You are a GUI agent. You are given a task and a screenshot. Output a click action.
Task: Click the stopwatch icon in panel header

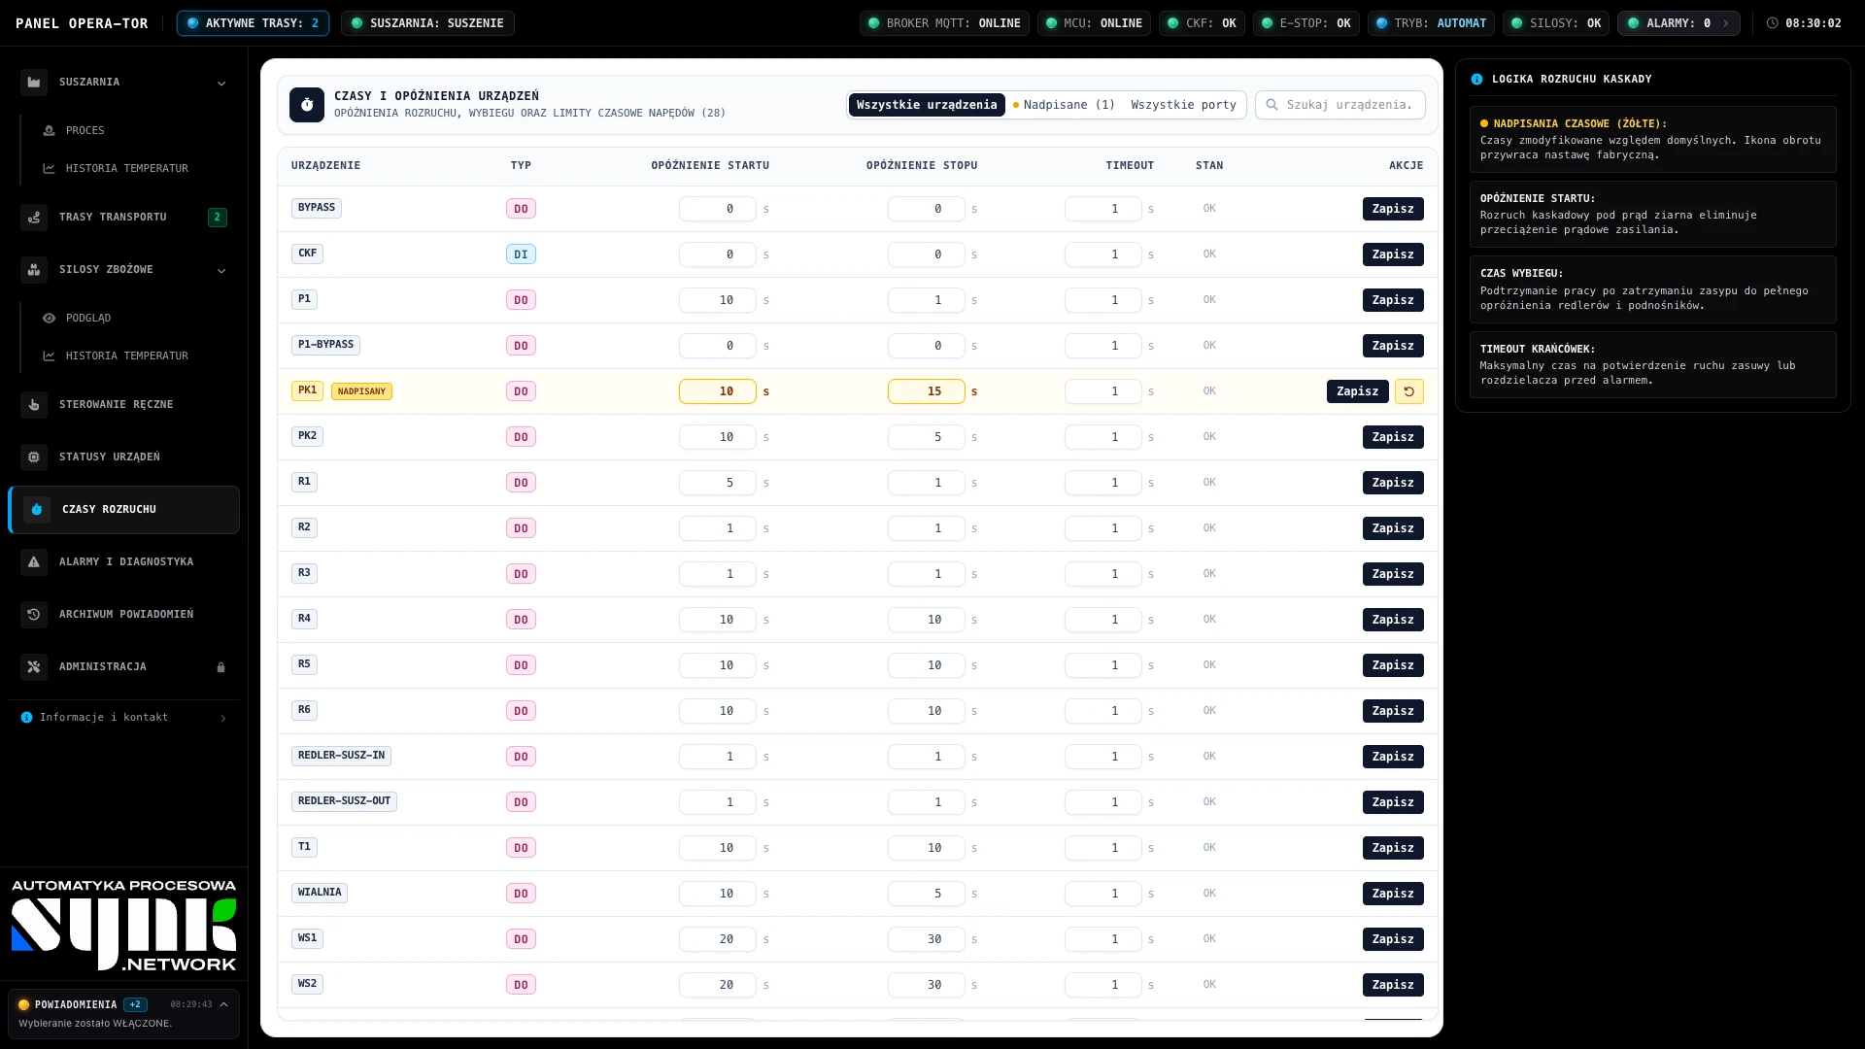(307, 105)
